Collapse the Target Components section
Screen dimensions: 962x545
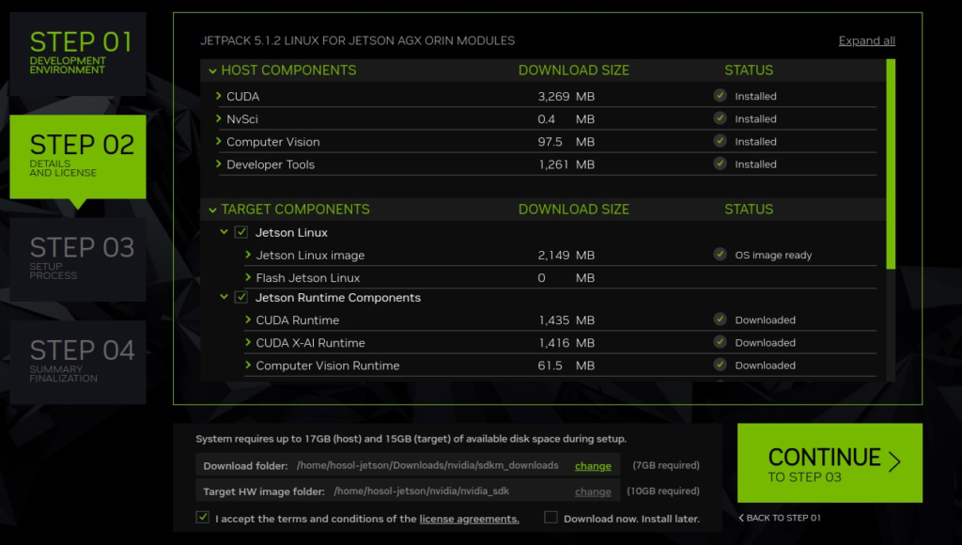[x=212, y=210]
